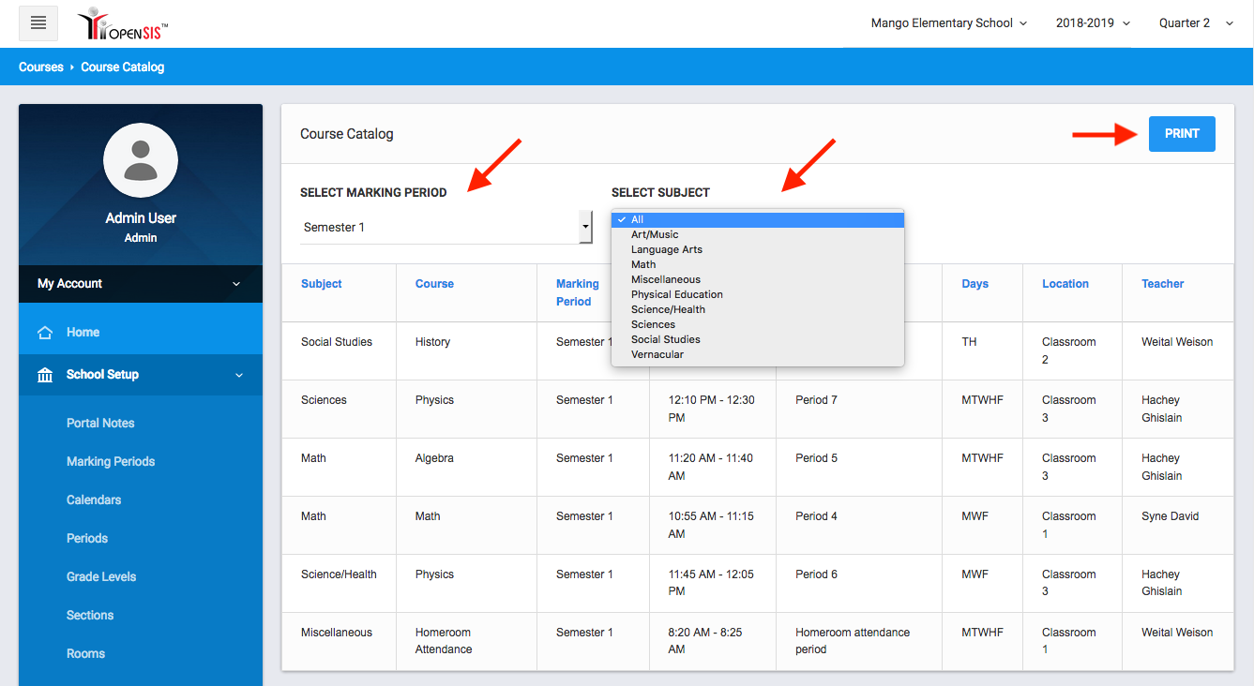The width and height of the screenshot is (1254, 686).
Task: Open the Quarter 2 dropdown
Action: 1196,23
